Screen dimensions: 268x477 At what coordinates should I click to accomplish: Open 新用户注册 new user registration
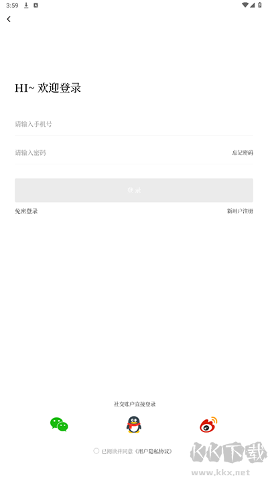coord(240,211)
